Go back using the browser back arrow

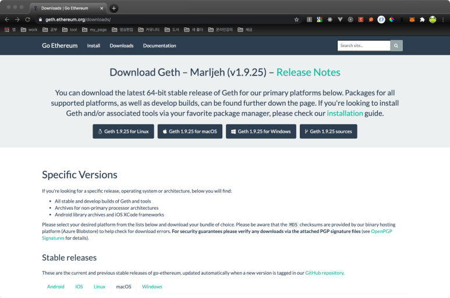tap(7, 20)
